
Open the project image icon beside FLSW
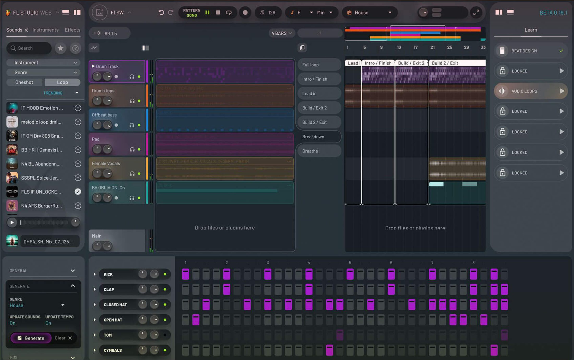[100, 12]
